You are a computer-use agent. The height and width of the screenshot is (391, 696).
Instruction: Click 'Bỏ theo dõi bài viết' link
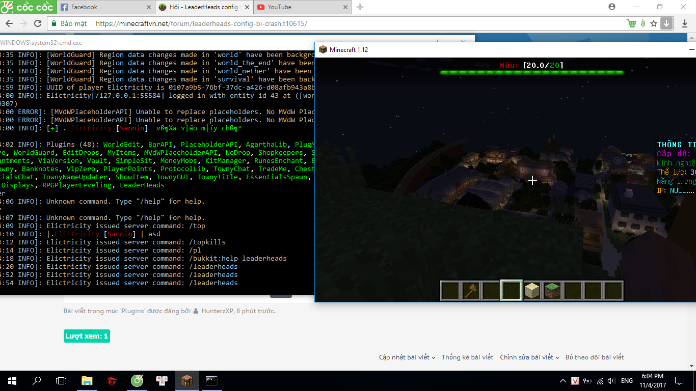pos(595,357)
